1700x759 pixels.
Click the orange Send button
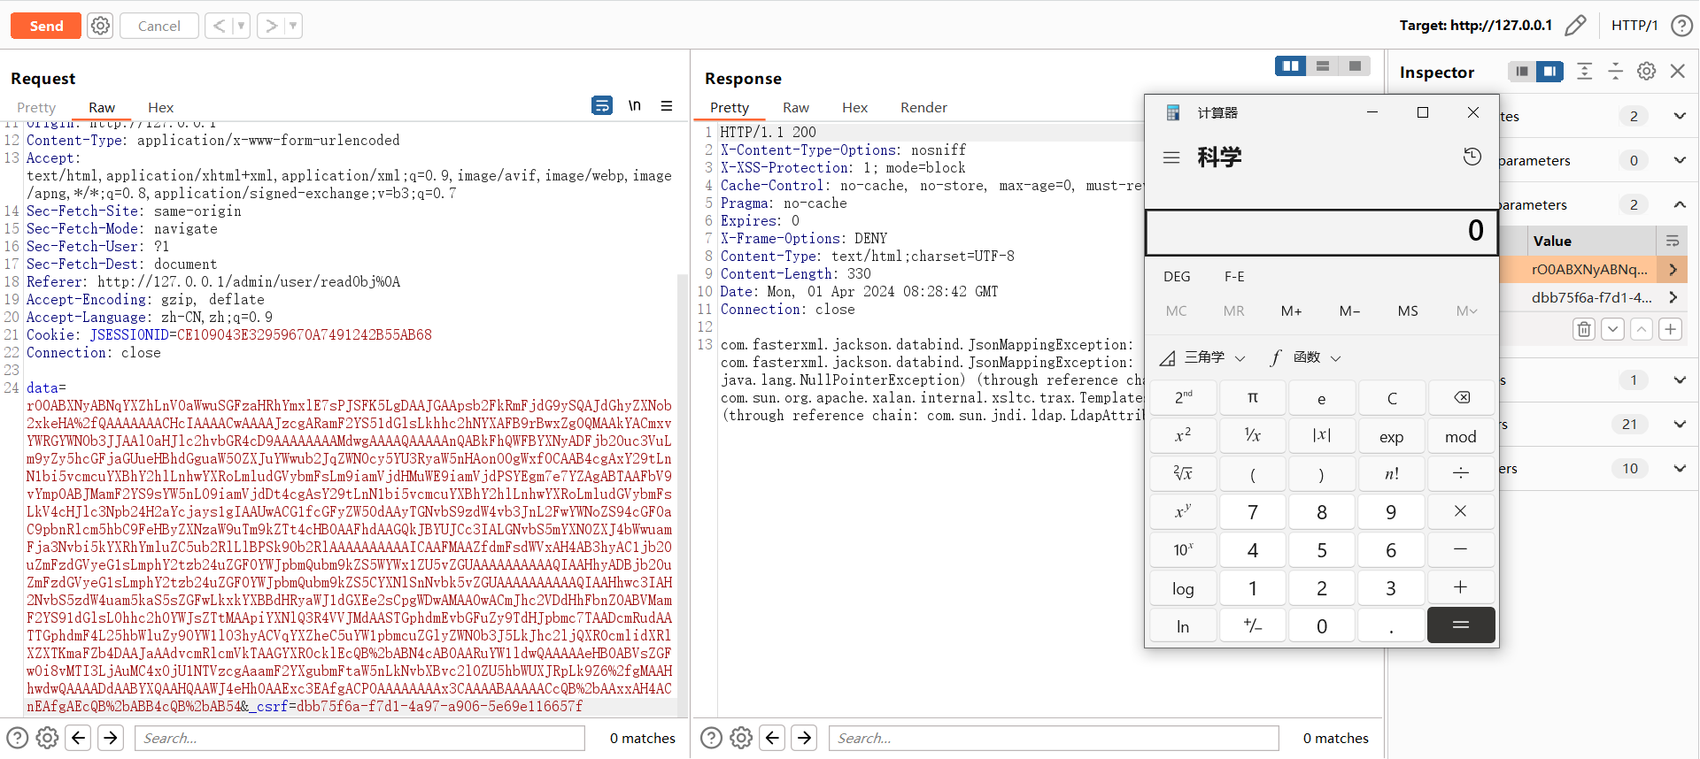pos(46,26)
